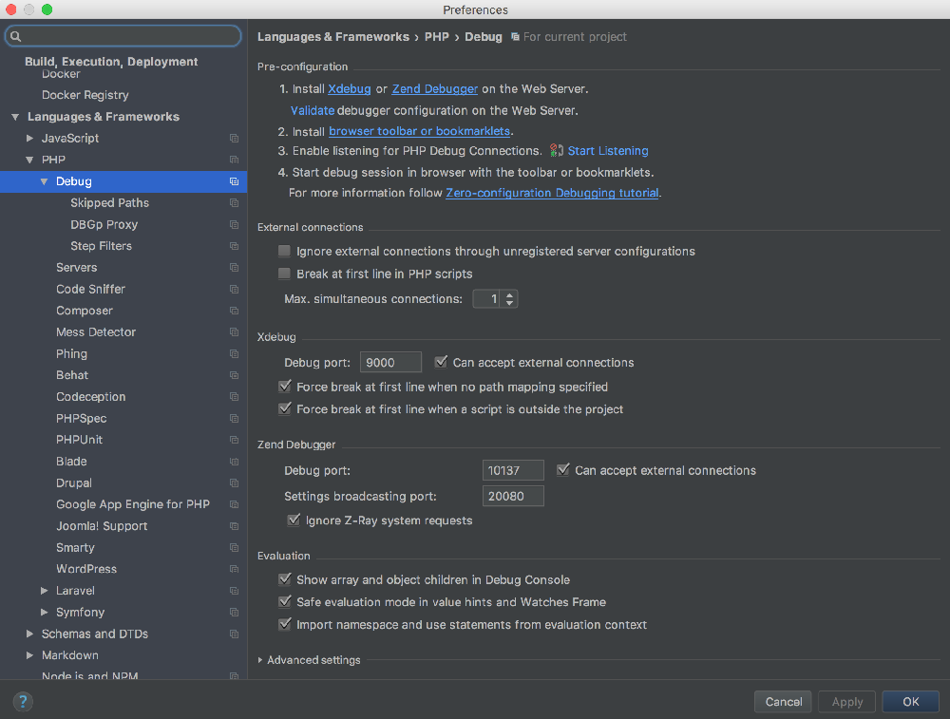Increase max simultaneous connections with stepper
Image resolution: width=950 pixels, height=719 pixels.
pos(510,295)
